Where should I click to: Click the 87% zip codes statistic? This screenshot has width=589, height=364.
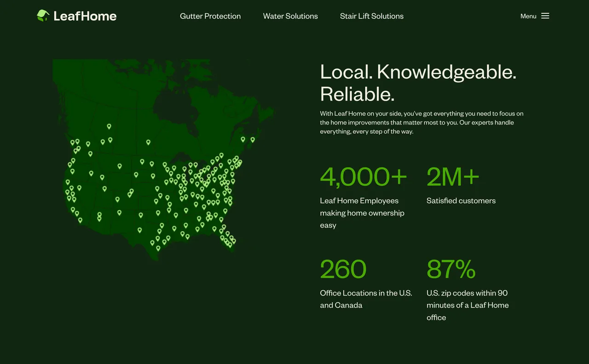(x=451, y=269)
